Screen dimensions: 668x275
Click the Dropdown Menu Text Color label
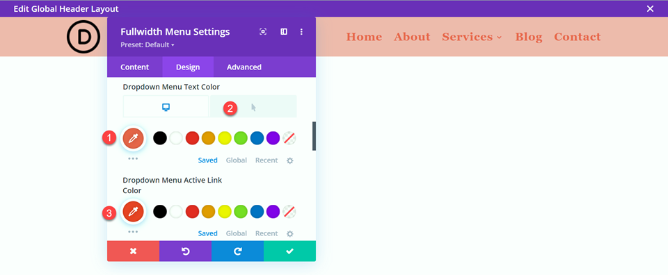click(171, 87)
